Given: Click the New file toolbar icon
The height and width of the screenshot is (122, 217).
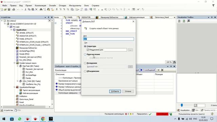Looking at the screenshot, I should tap(2, 9).
